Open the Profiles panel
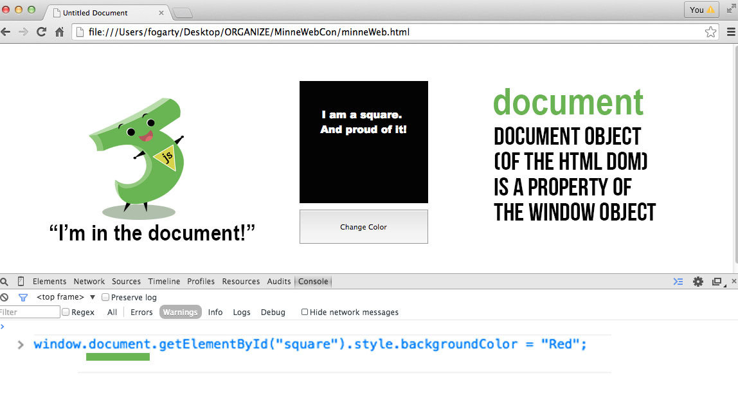 point(201,282)
